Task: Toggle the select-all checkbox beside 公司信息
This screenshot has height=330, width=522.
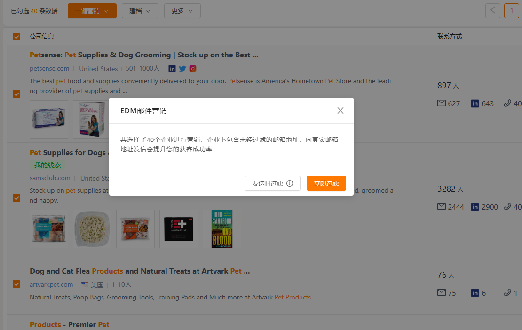Action: coord(16,37)
